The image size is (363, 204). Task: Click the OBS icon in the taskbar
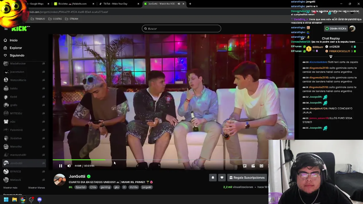coord(31,199)
